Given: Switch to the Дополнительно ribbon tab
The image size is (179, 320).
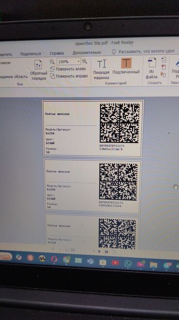Looking at the screenshot, I should pos(87,52).
